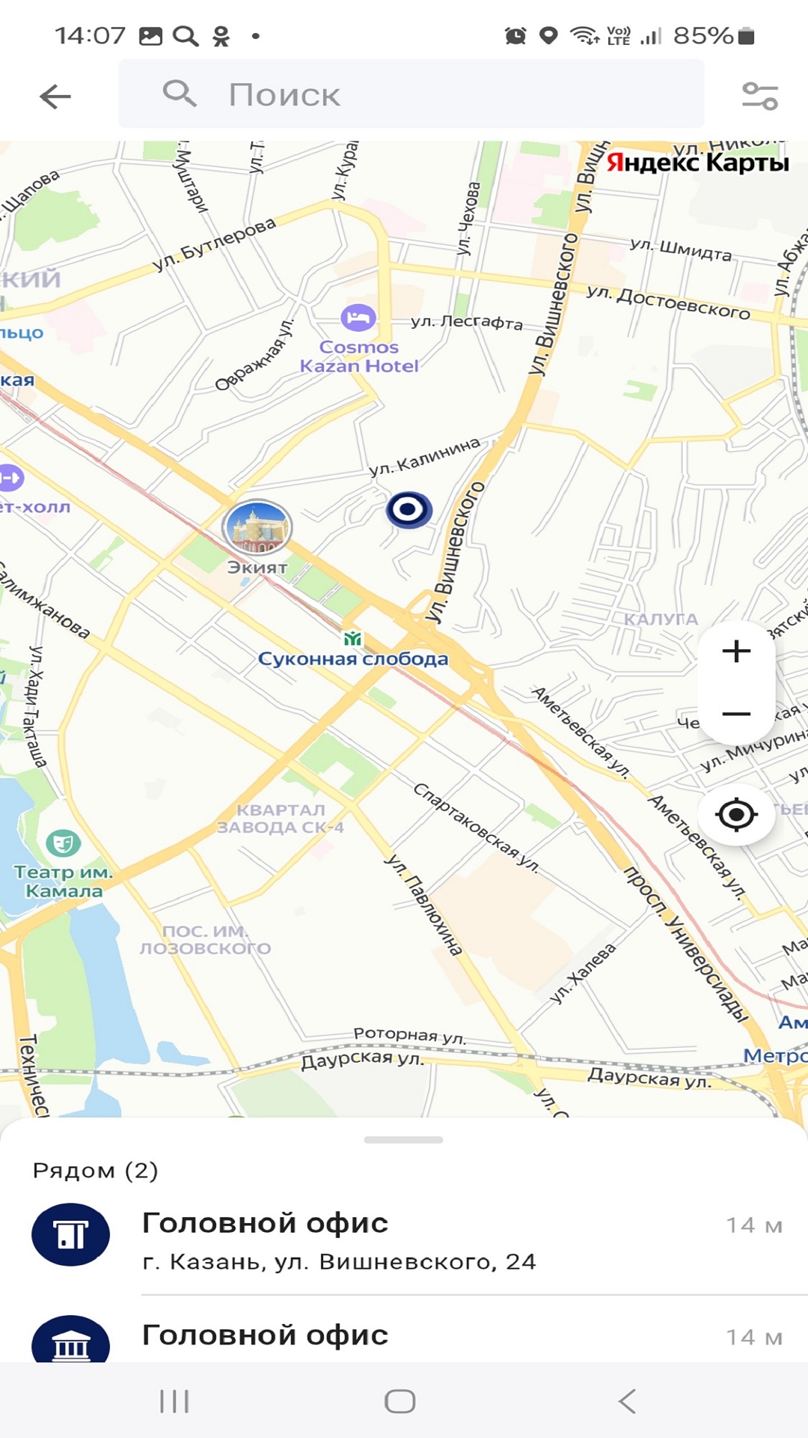Open the Театр им. Камала marker
The height and width of the screenshot is (1438, 808).
coord(63,843)
